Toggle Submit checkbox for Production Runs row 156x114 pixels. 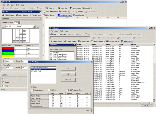[x=61, y=106]
